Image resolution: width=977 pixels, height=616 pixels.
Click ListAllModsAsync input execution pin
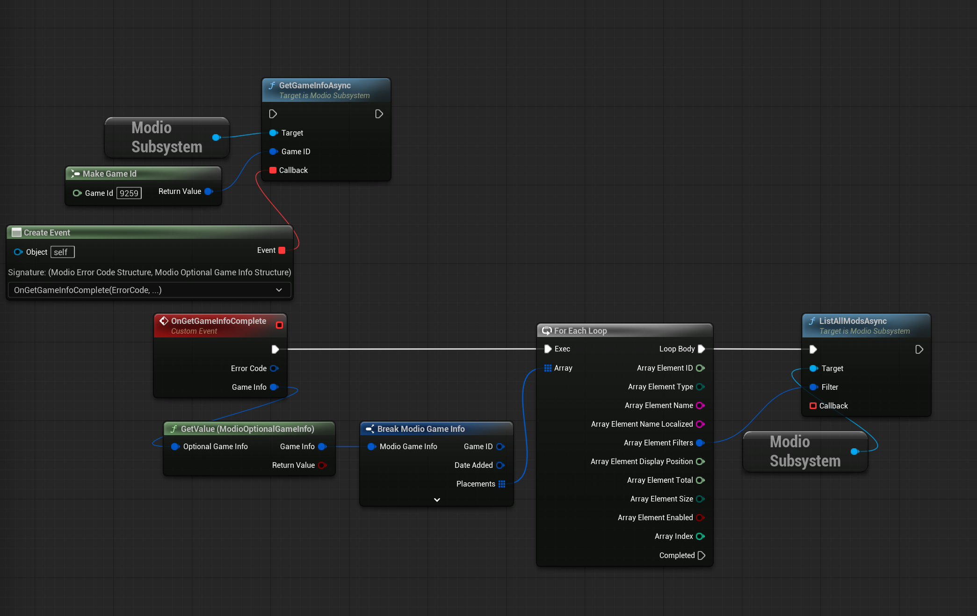tap(813, 350)
